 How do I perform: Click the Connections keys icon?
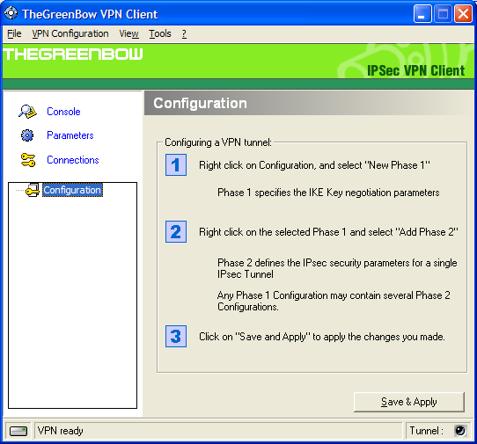tap(28, 160)
